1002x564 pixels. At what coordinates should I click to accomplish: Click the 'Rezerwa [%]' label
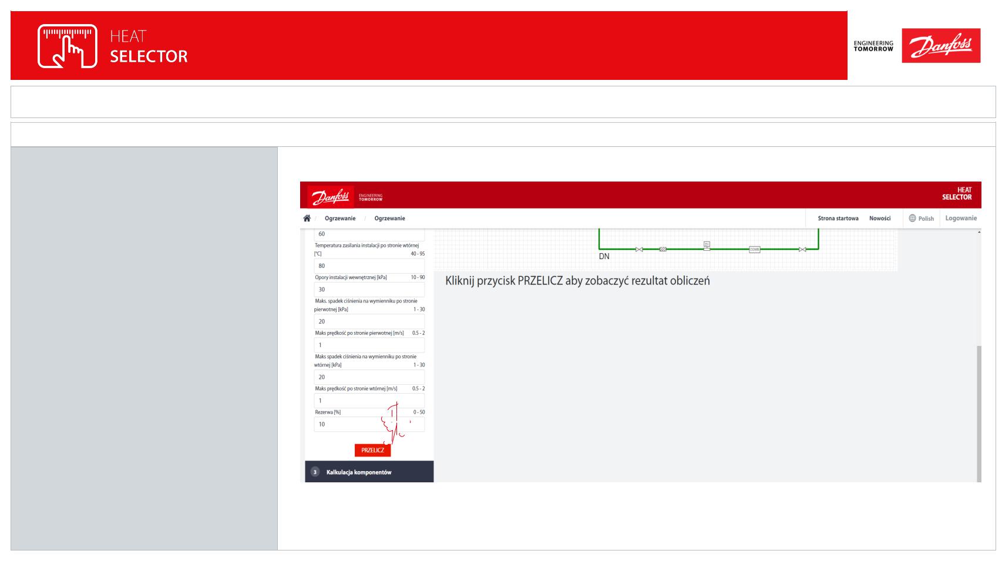(328, 412)
